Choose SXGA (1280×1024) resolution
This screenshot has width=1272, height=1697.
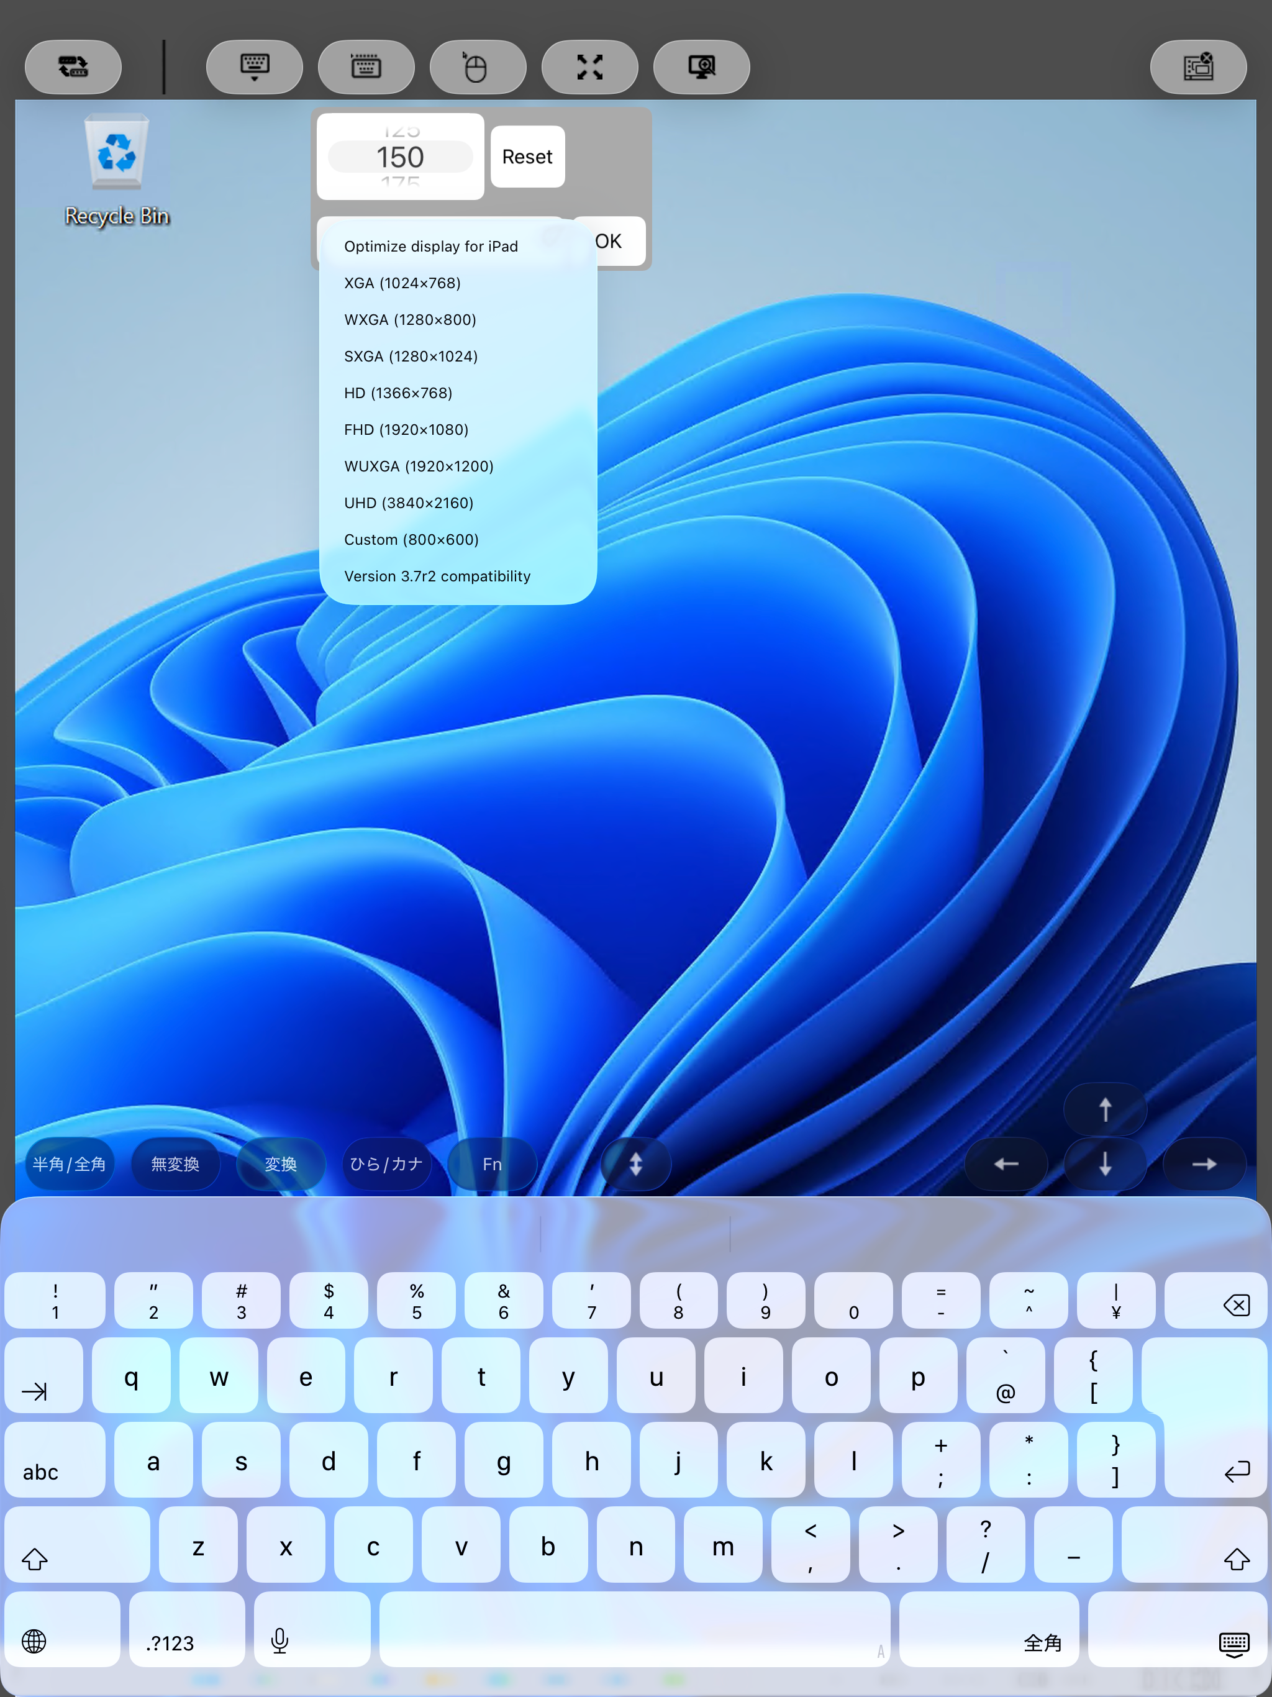pyautogui.click(x=458, y=357)
